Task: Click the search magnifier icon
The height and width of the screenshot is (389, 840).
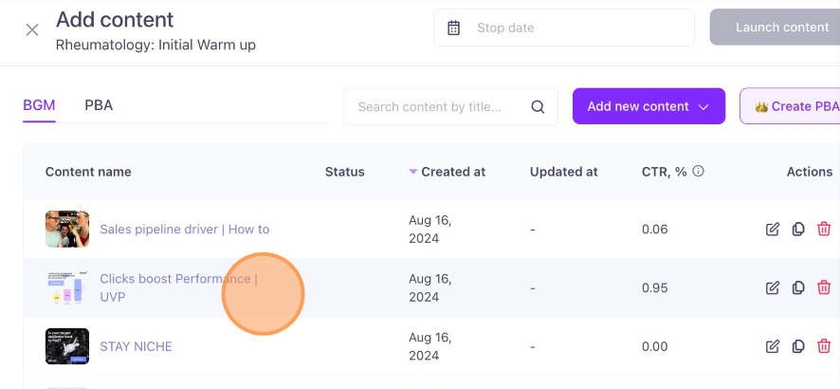Action: click(x=538, y=106)
